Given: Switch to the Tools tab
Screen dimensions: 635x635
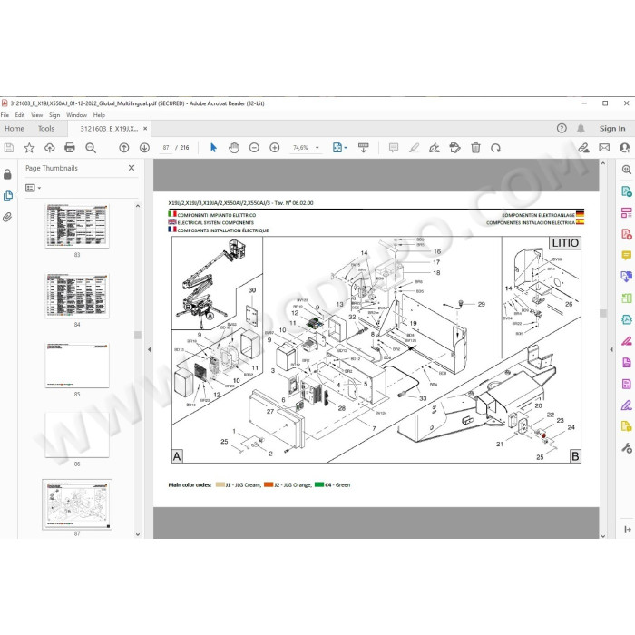Looking at the screenshot, I should tap(46, 129).
